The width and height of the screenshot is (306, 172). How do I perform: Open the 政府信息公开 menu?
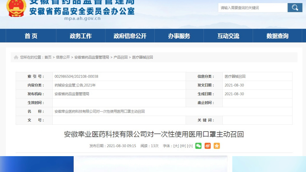coord(129,36)
